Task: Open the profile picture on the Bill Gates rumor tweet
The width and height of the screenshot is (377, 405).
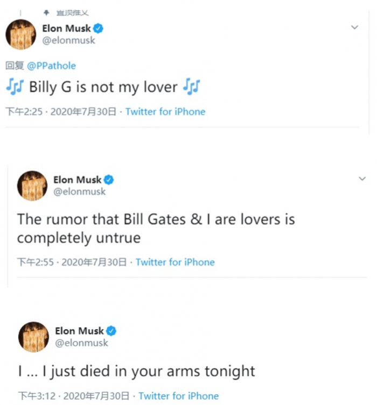Action: tap(32, 186)
